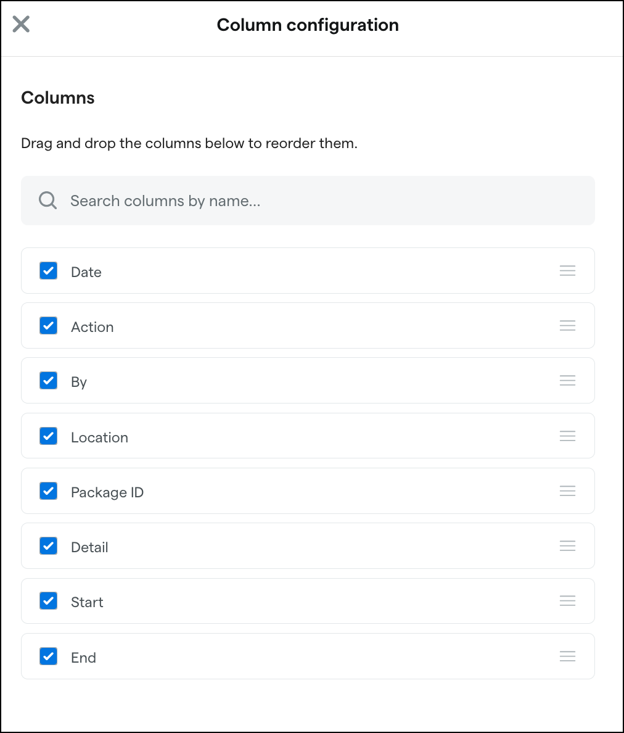The image size is (624, 733).
Task: Click the Start column label
Action: pyautogui.click(x=87, y=602)
